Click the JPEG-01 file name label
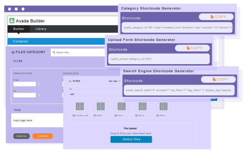This screenshot has height=153, width=244. click(99, 116)
